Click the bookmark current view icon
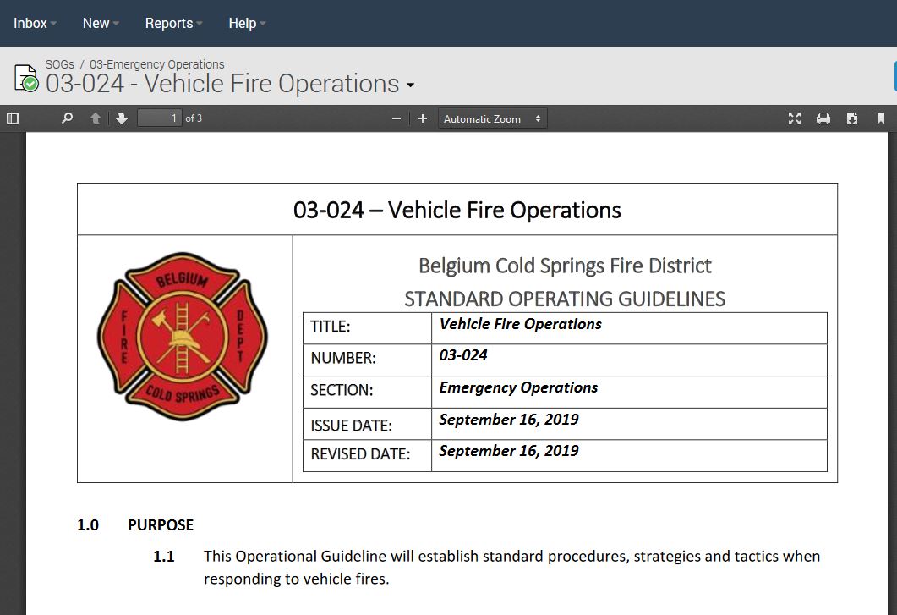The height and width of the screenshot is (615, 897). (881, 118)
